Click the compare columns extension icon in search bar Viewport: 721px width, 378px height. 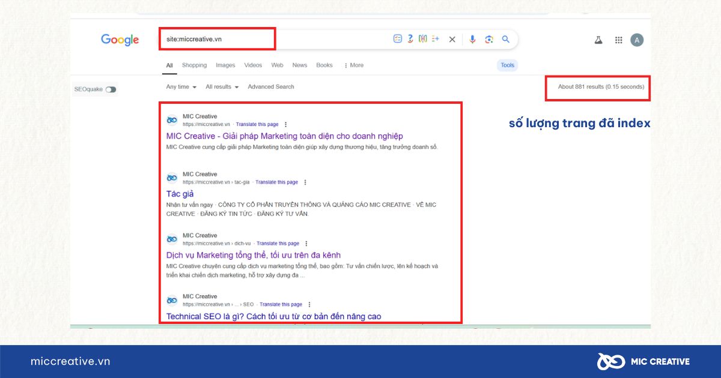[423, 39]
